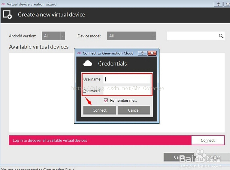Close the Connect to Genymotion Cloud dialog
The width and height of the screenshot is (230, 170).
152,53
